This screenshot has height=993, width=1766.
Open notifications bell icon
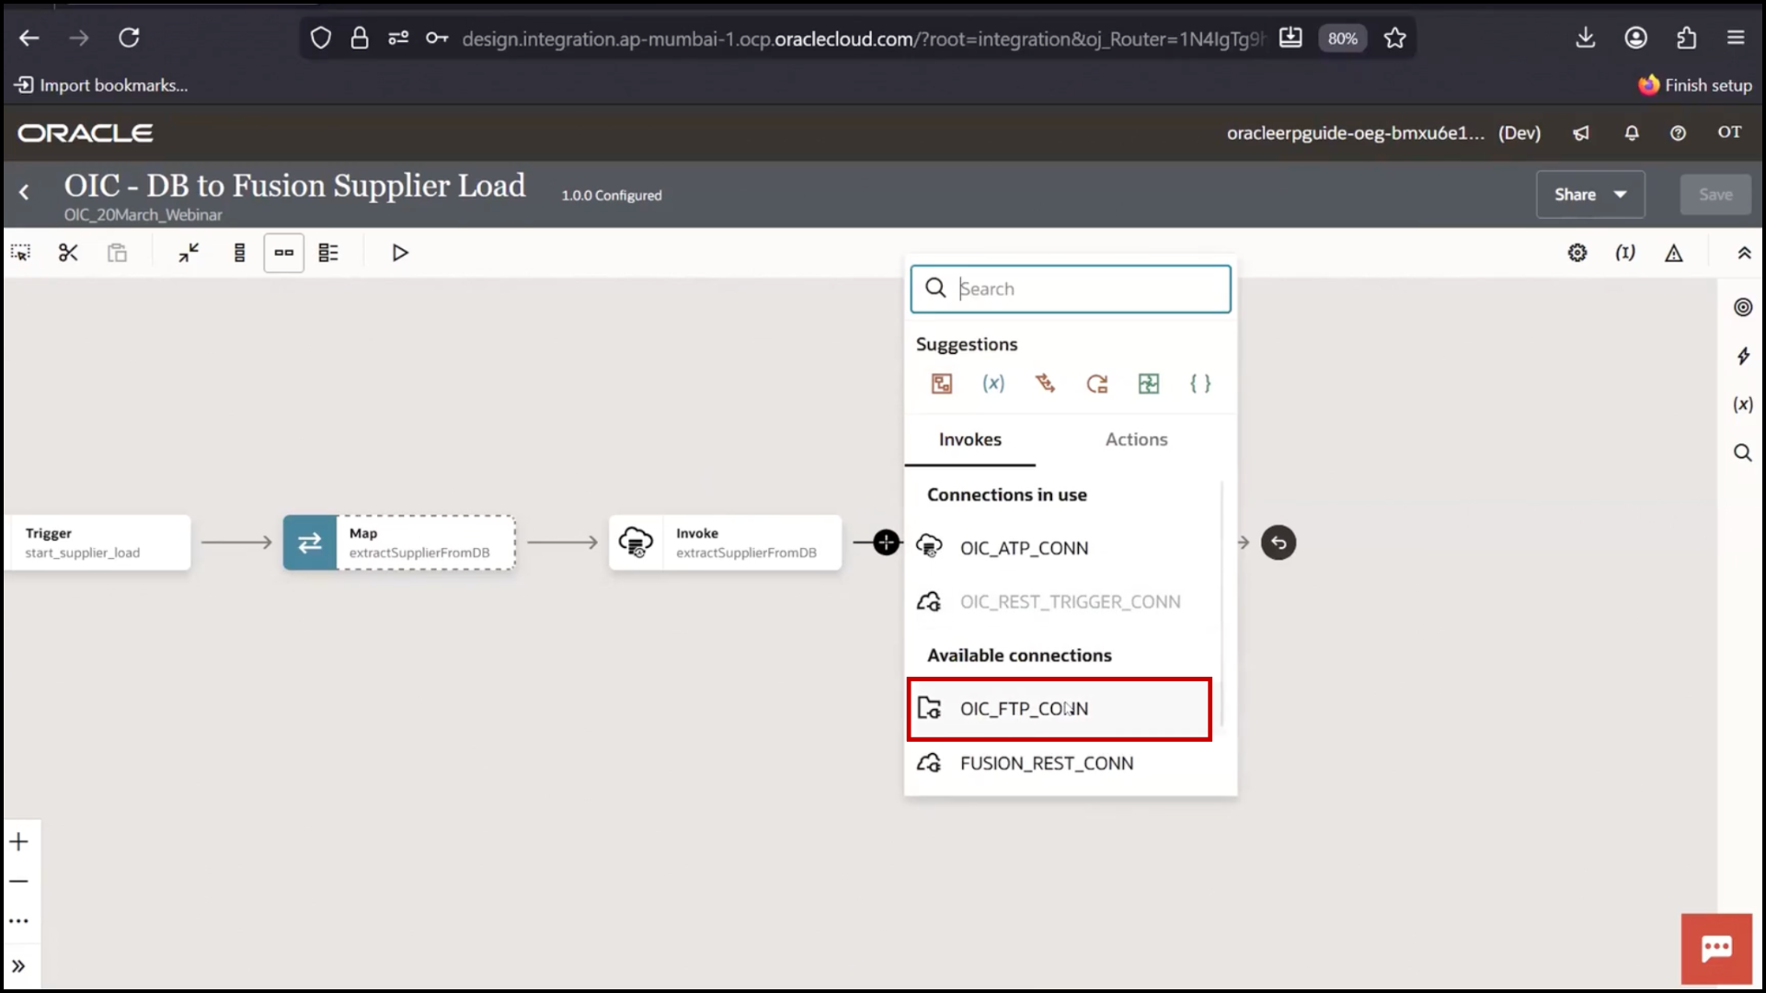(1632, 133)
